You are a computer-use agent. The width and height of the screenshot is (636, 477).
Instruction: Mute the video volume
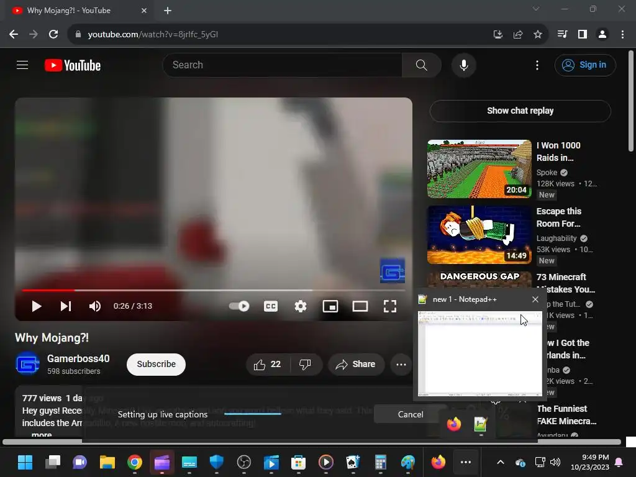coord(94,306)
